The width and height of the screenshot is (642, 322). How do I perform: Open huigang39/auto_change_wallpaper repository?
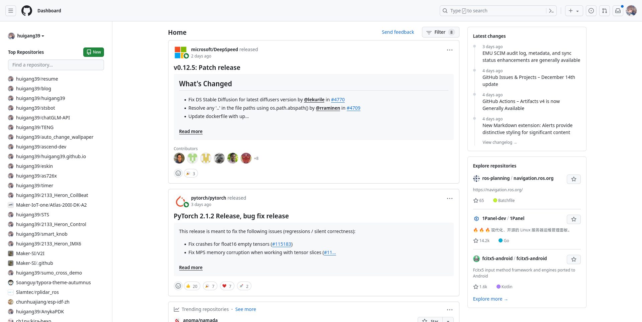coord(55,137)
